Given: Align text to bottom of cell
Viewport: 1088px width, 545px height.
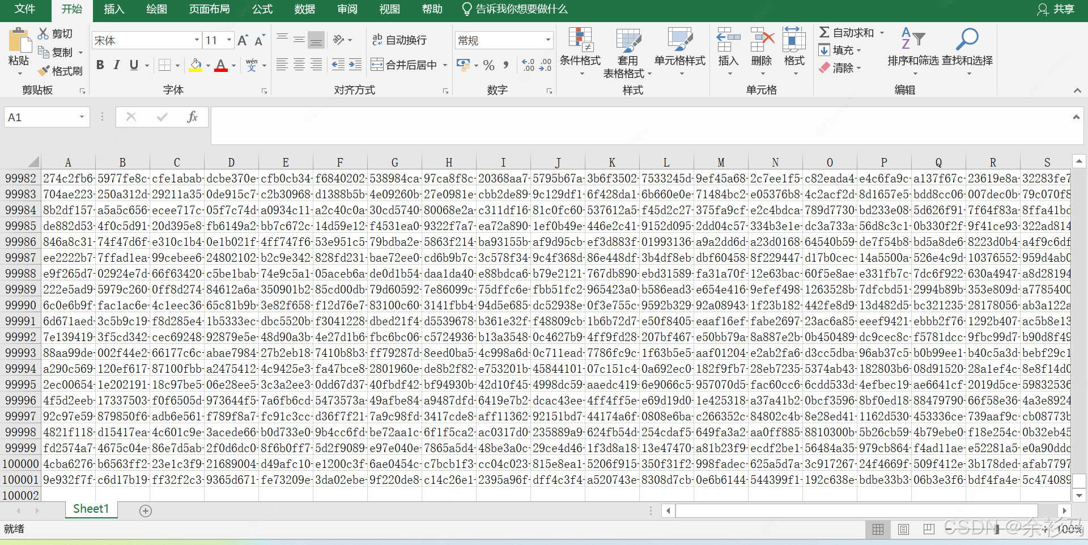Looking at the screenshot, I should [316, 40].
